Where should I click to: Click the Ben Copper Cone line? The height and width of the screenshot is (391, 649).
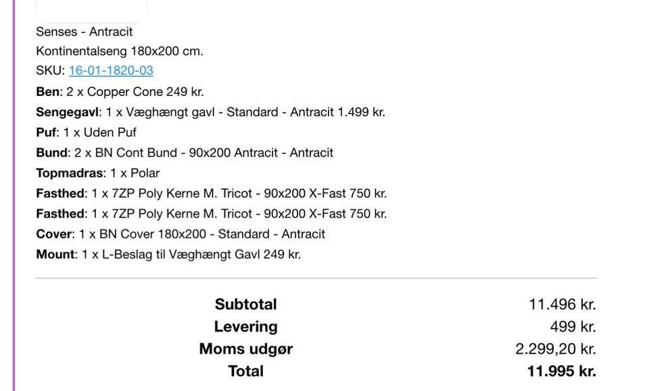click(120, 92)
